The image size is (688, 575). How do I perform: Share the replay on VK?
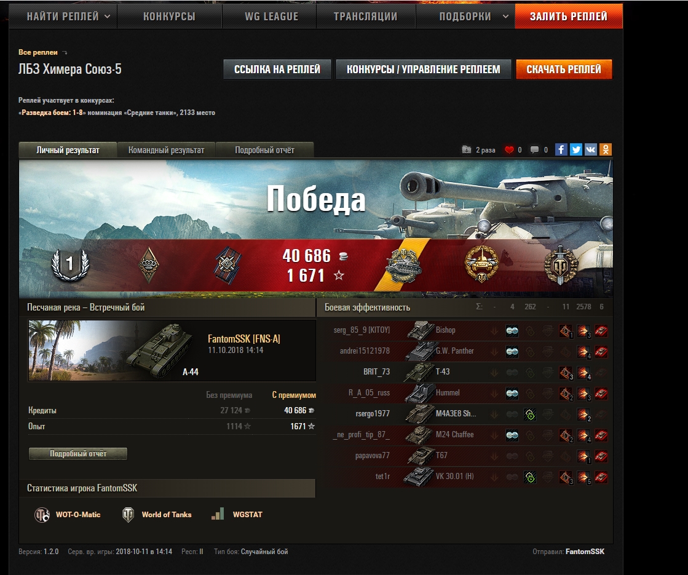tap(591, 149)
